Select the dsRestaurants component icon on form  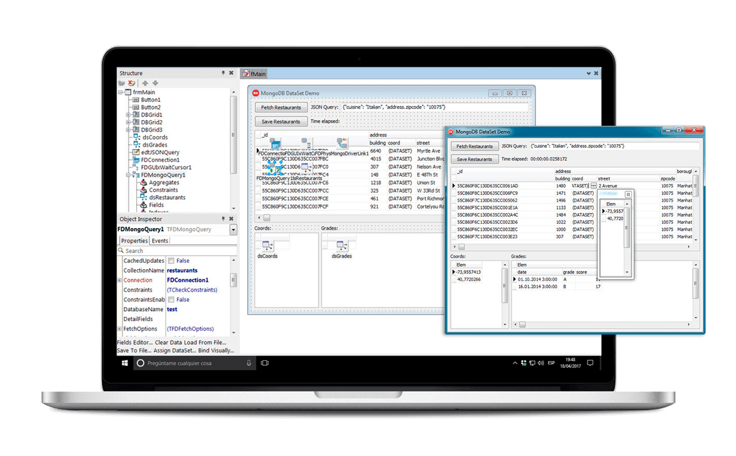(x=307, y=167)
